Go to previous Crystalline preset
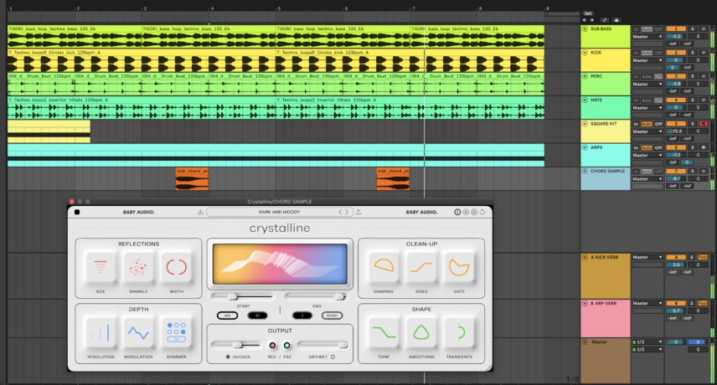Image resolution: width=717 pixels, height=385 pixels. (340, 212)
